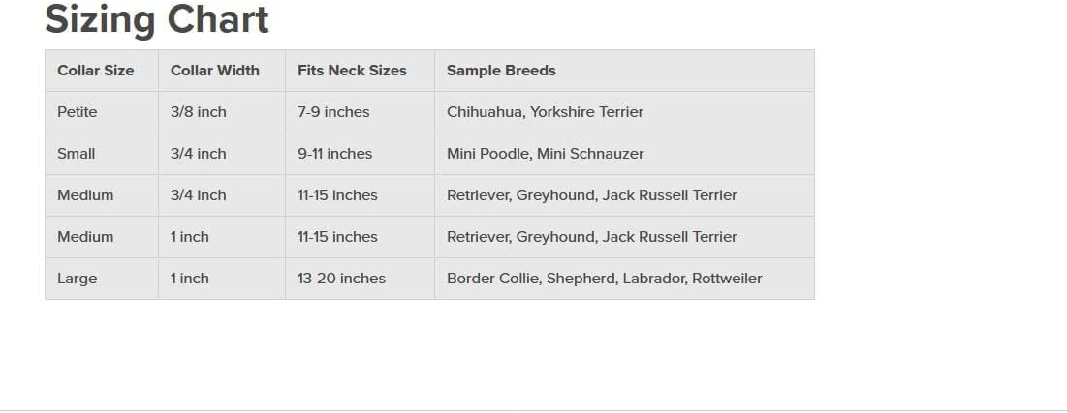Screen dimensions: 1067x413
Task: Click the 3/8 inch width cell
Action: pyautogui.click(x=199, y=112)
